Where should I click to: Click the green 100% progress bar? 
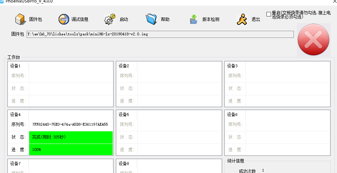[x=71, y=150]
